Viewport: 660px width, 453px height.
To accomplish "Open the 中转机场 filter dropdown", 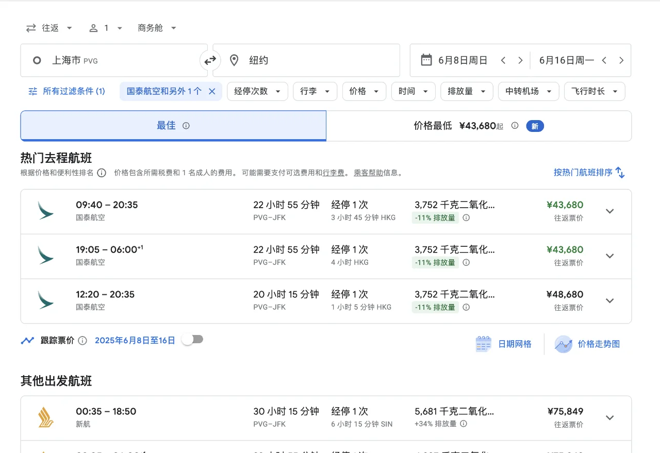I will 528,91.
